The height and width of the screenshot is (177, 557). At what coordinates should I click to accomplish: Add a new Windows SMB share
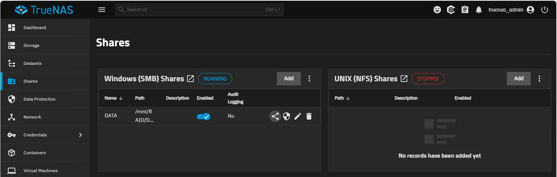pyautogui.click(x=288, y=79)
